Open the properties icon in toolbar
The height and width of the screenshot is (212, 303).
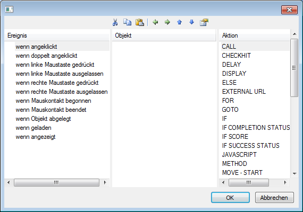coord(204,22)
